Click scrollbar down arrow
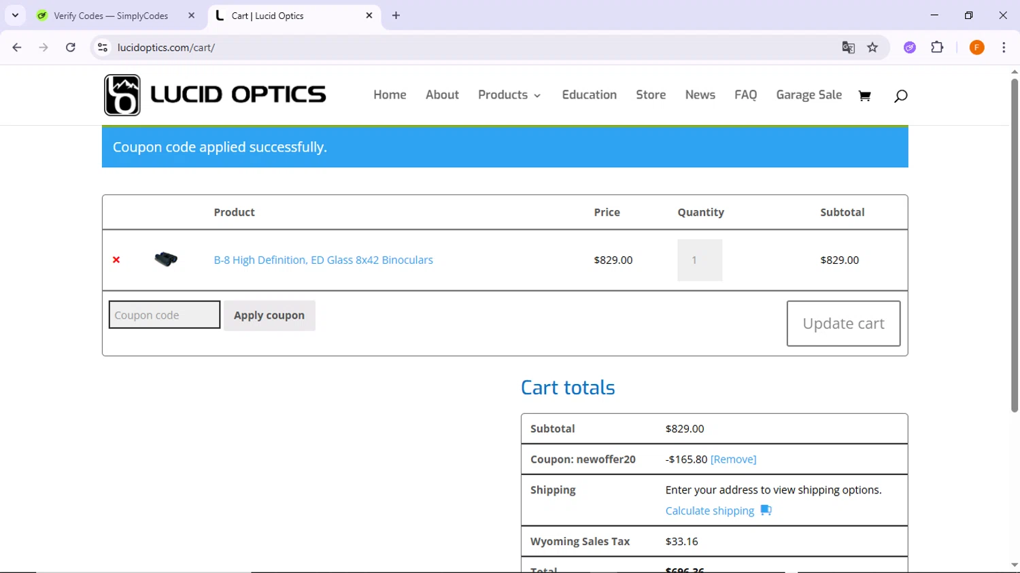The width and height of the screenshot is (1020, 573). tap(1015, 566)
